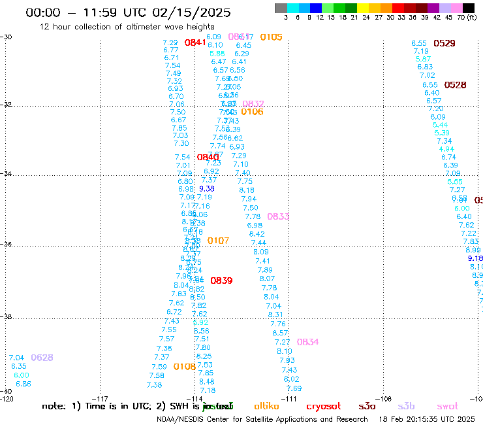Select the altika time label 0105
The image size is (483, 425).
(x=271, y=37)
